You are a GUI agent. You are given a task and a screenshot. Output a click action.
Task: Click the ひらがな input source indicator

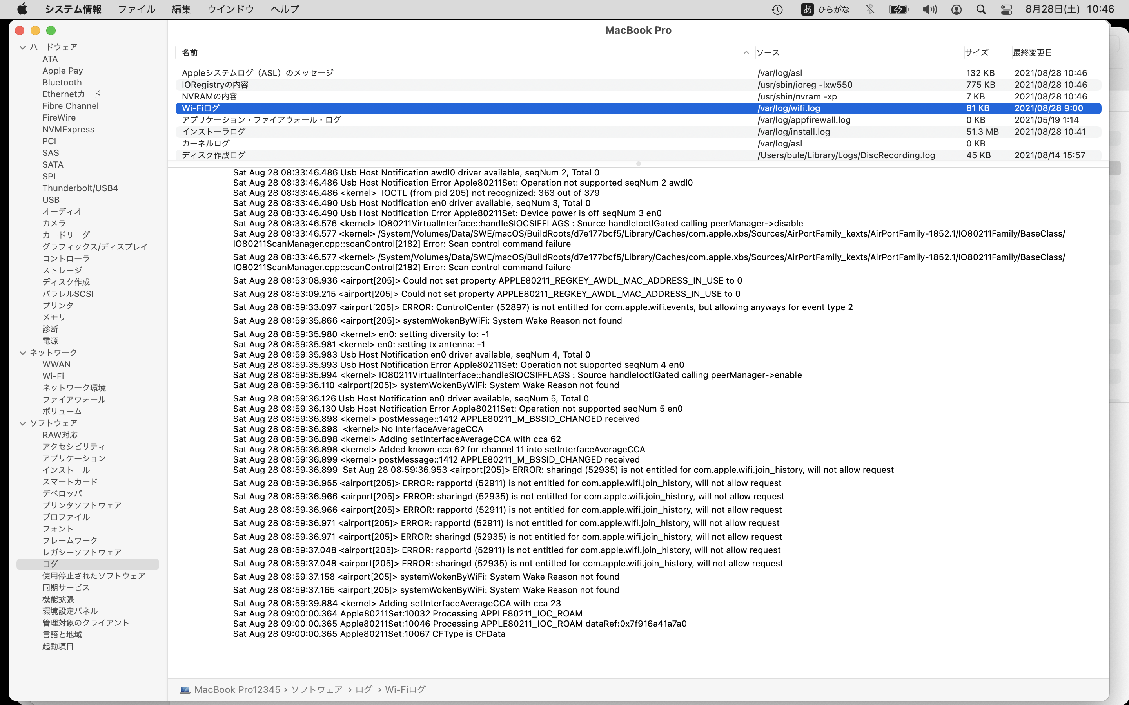coord(826,9)
